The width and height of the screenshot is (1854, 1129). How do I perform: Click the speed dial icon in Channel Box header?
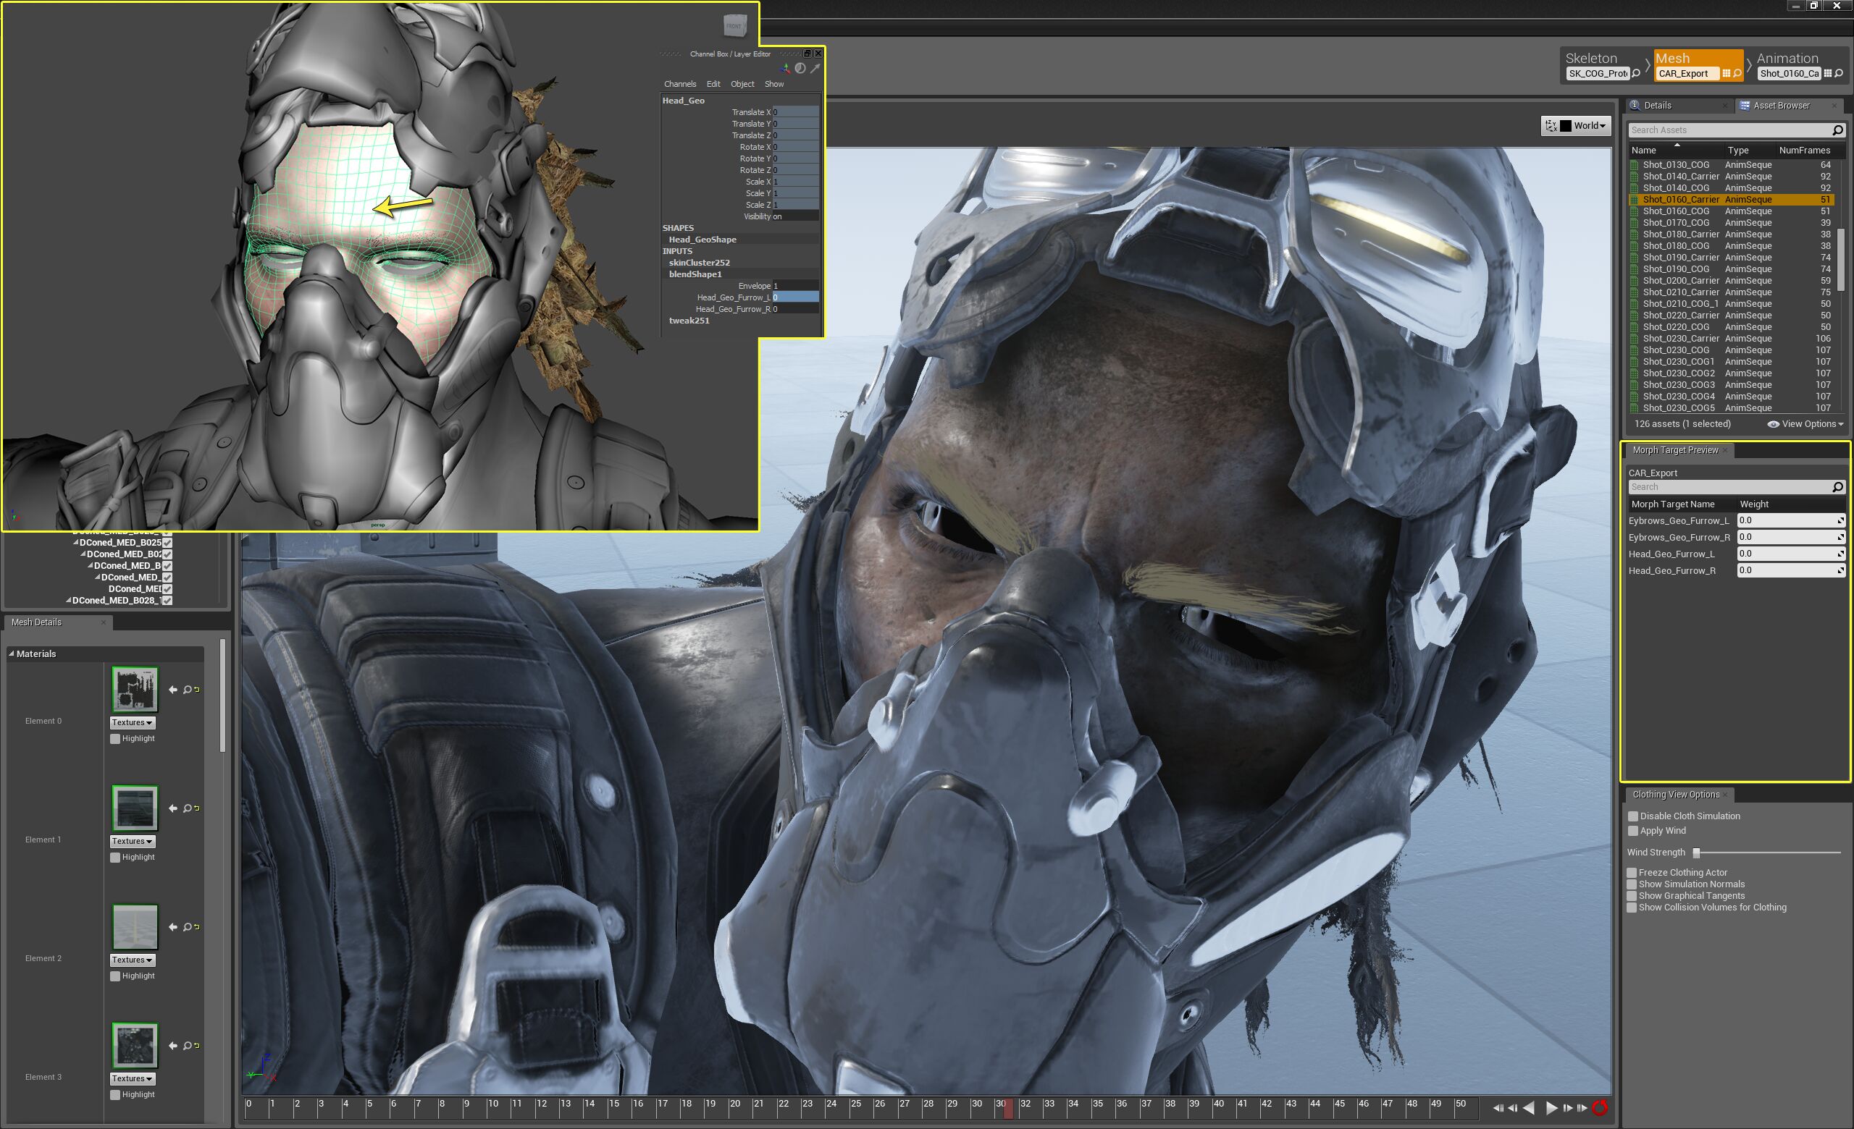[x=800, y=69]
